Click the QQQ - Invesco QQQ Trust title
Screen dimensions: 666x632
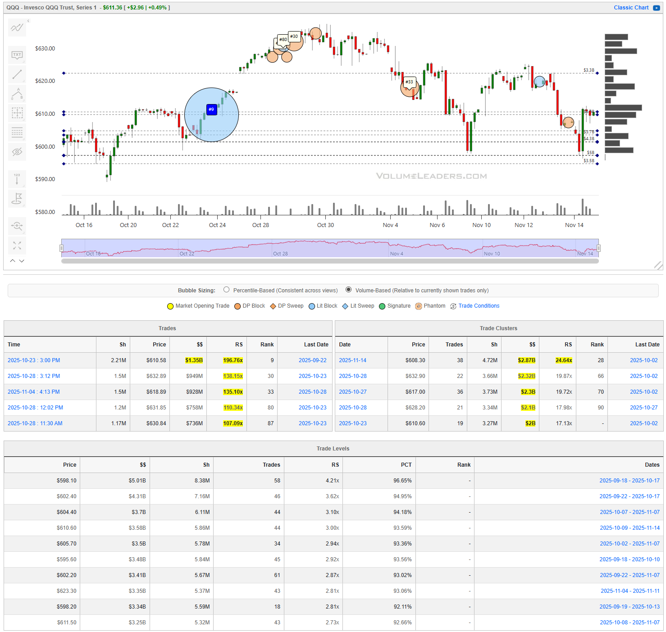pos(51,8)
